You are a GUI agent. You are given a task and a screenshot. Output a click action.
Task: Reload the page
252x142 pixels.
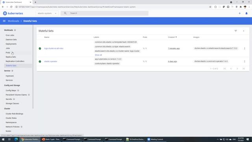11,7
